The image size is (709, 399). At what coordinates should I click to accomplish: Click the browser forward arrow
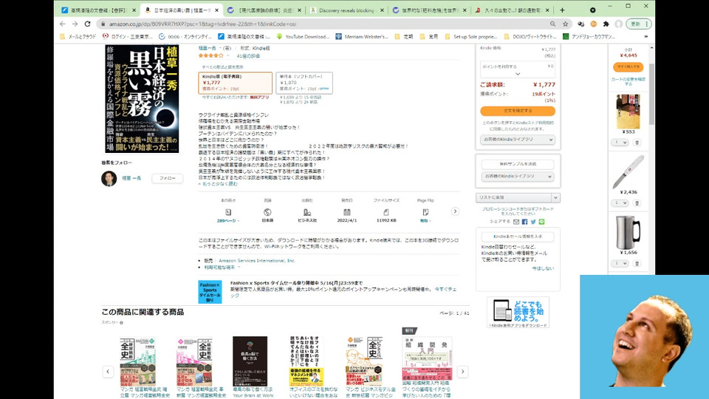pos(75,24)
